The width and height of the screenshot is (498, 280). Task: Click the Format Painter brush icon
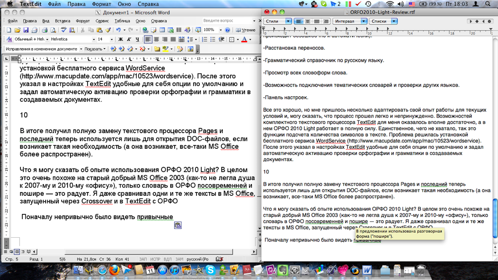click(108, 30)
